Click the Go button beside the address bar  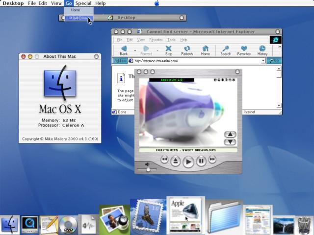click(x=274, y=61)
